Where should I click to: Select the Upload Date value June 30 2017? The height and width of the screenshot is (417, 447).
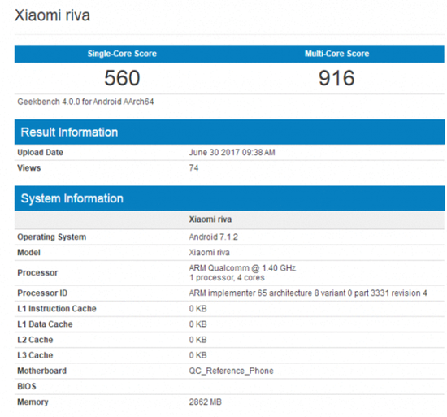(232, 153)
